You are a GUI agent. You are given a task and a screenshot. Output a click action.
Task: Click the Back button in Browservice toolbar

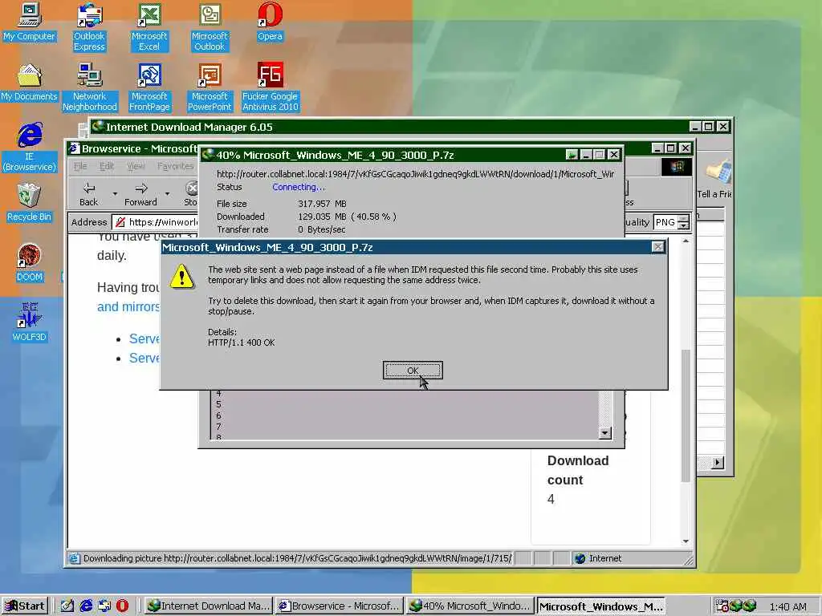point(88,194)
